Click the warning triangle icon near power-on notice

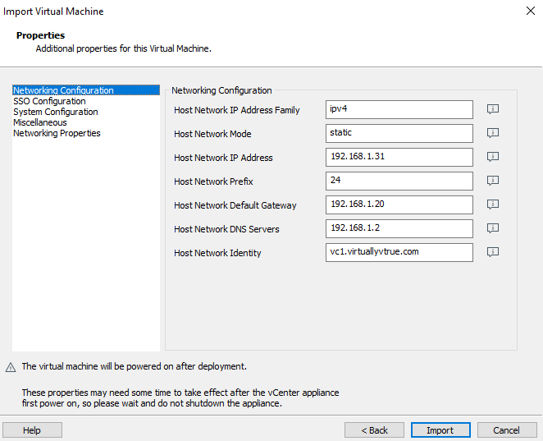[x=11, y=367]
